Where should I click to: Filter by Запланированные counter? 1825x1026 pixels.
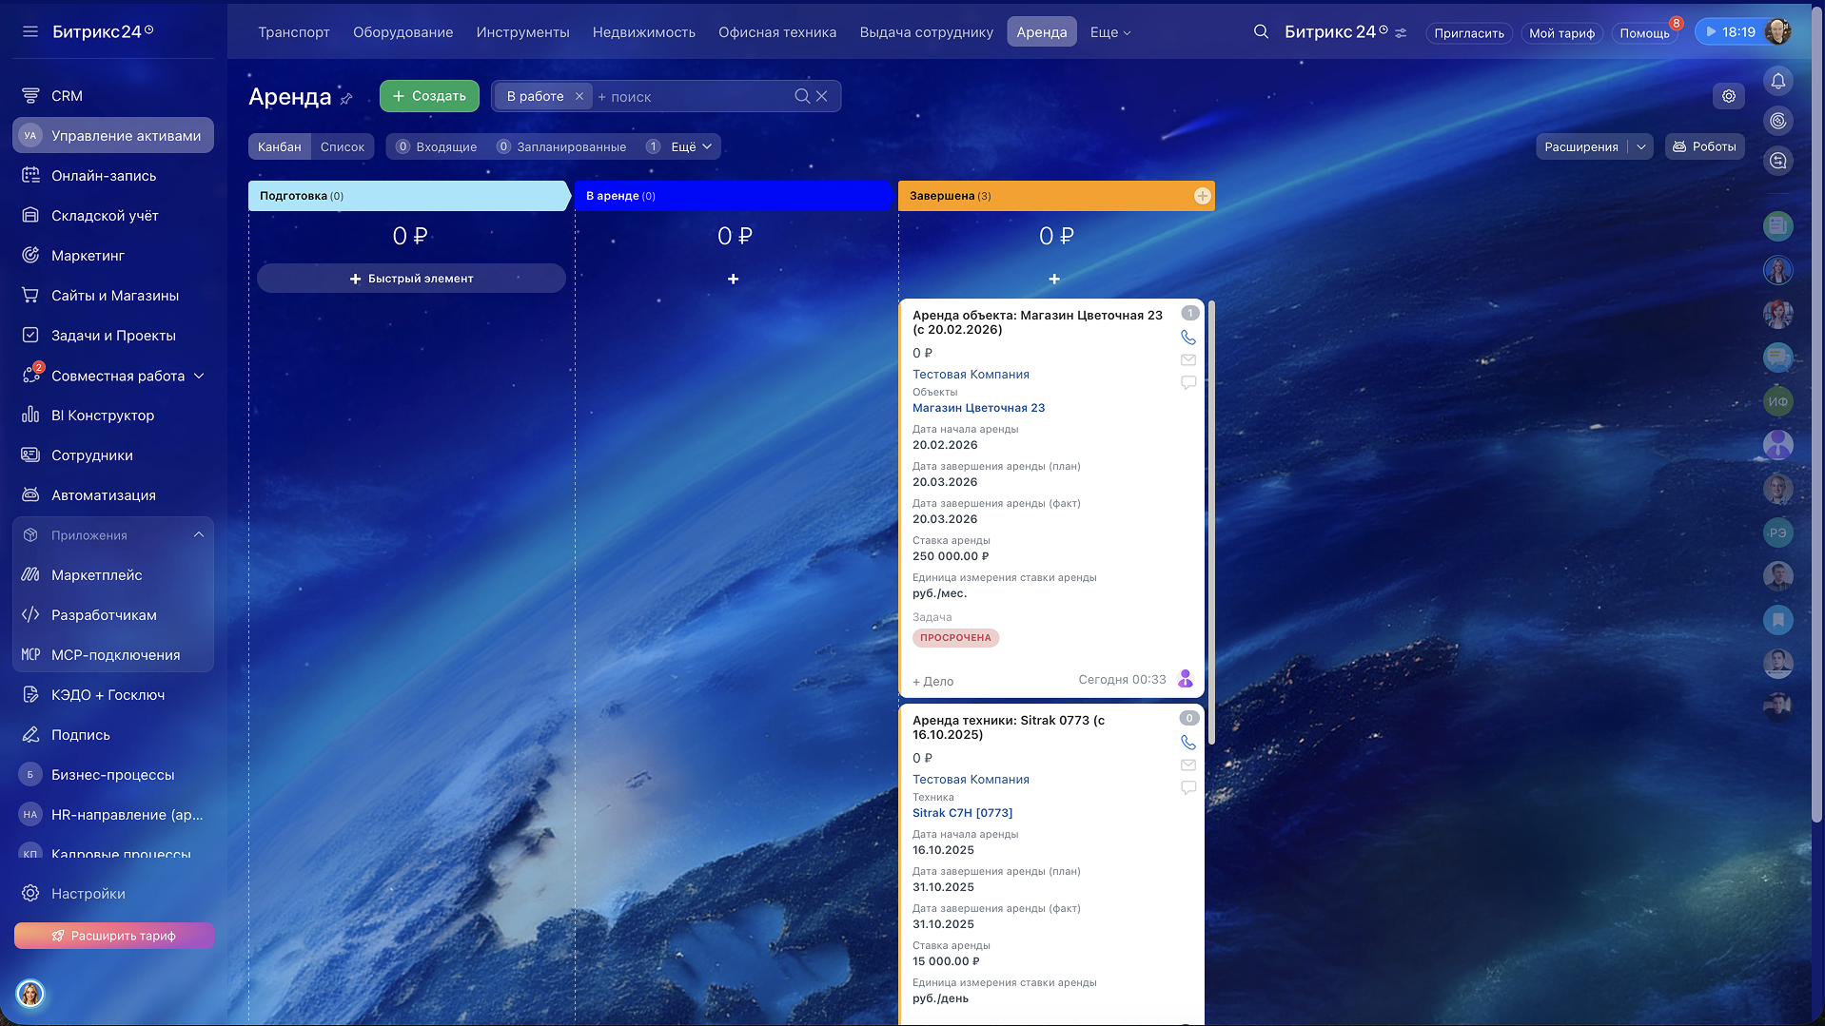(561, 146)
